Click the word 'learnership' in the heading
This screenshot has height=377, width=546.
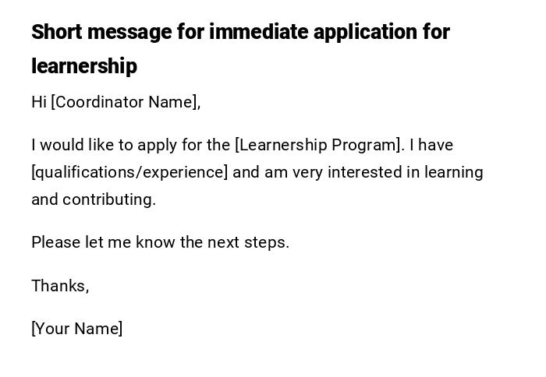[84, 67]
